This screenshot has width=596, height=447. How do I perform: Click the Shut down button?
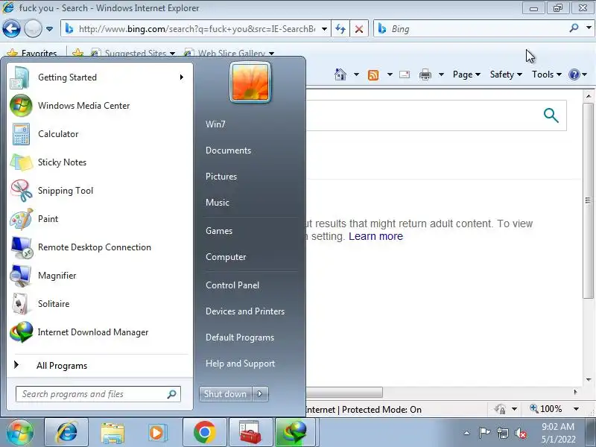click(x=226, y=394)
